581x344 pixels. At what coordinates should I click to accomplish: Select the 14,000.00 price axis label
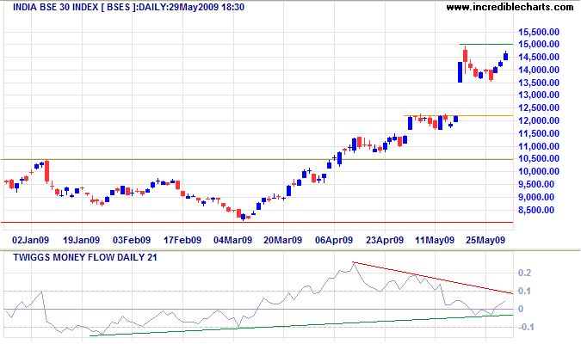(x=538, y=70)
